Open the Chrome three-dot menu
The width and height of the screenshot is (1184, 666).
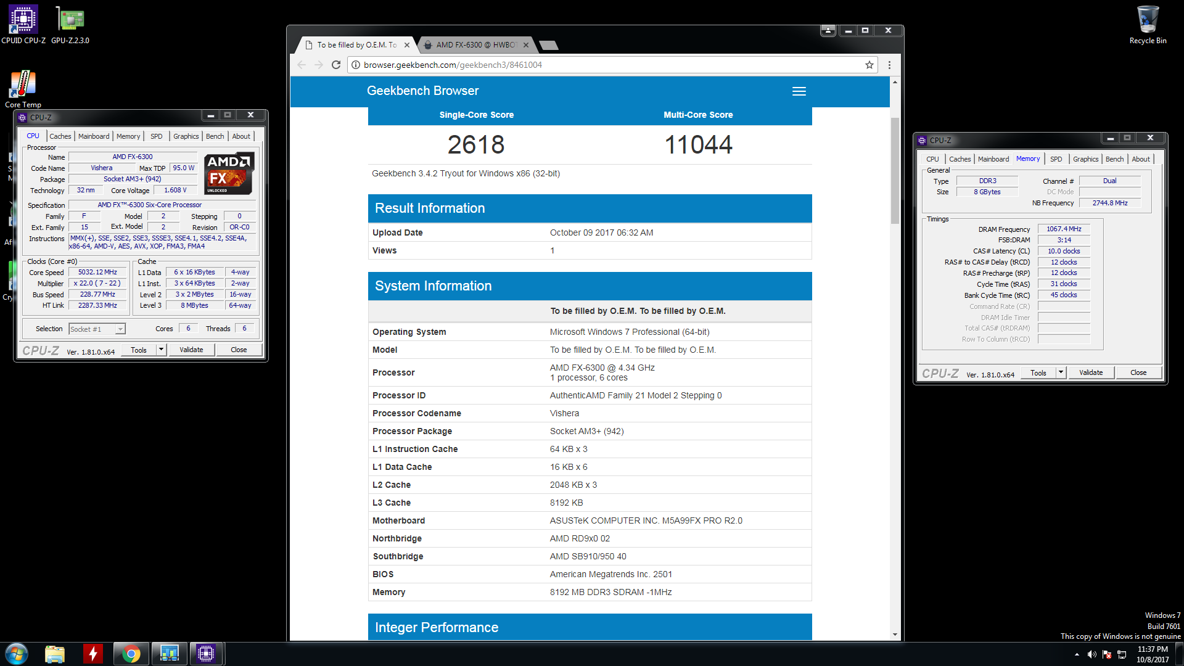(889, 65)
